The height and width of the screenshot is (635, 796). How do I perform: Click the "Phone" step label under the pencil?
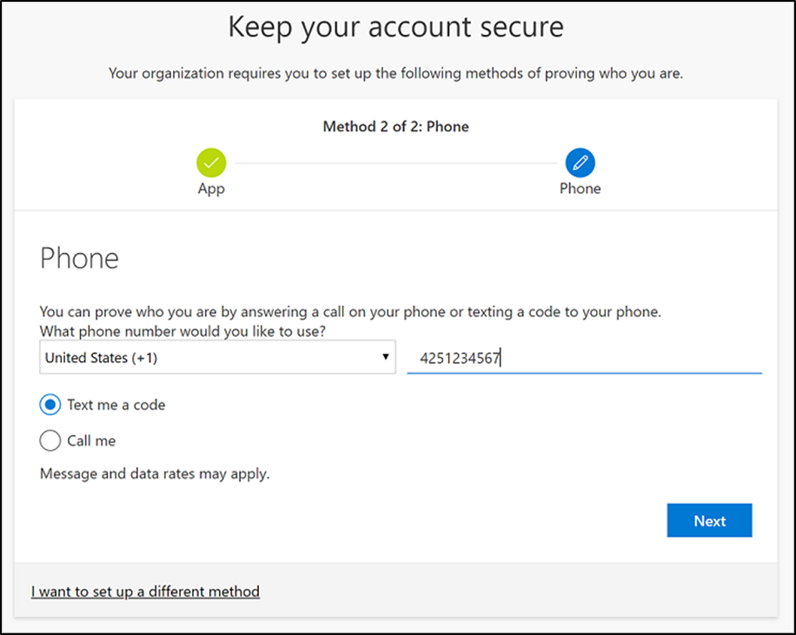tap(580, 189)
